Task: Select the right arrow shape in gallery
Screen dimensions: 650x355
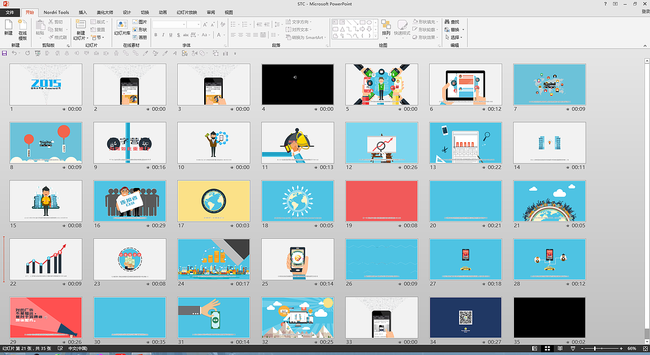Action: coord(362,29)
